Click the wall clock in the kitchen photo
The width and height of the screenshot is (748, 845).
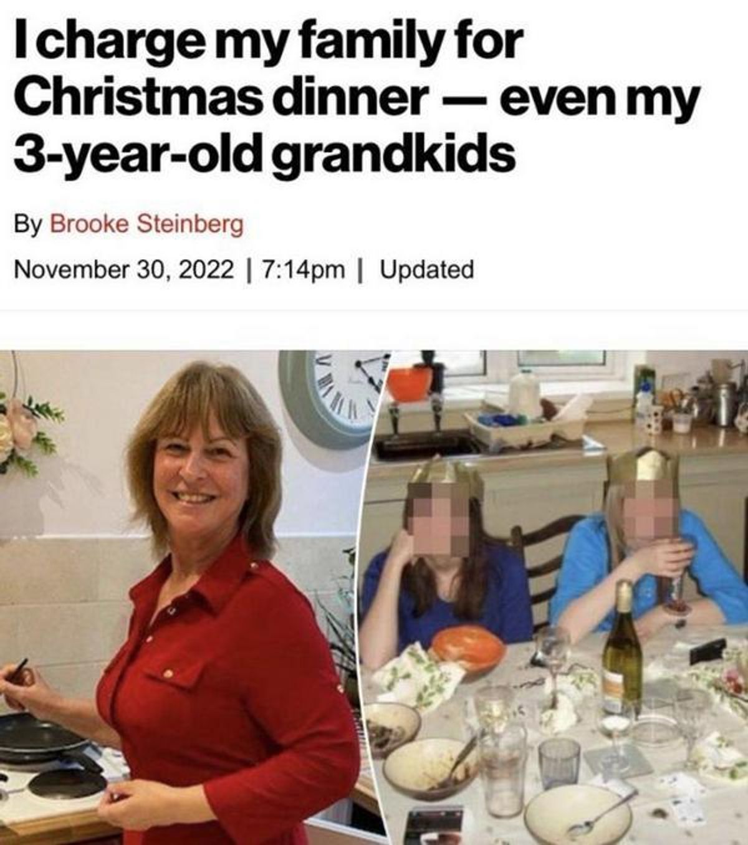334,396
